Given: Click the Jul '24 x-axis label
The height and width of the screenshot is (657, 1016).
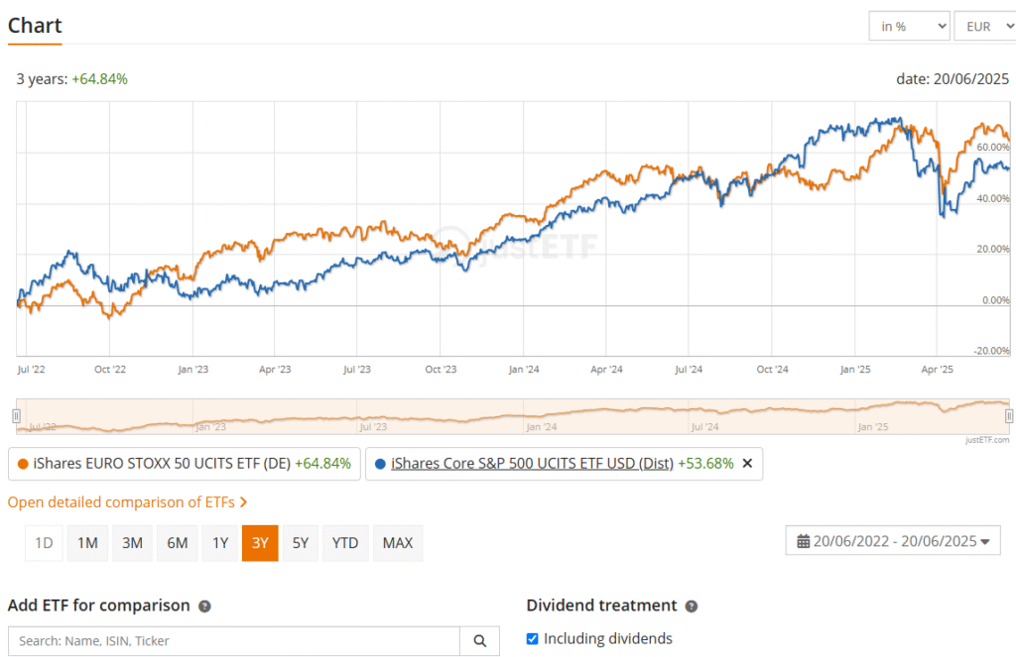Looking at the screenshot, I should point(689,369).
